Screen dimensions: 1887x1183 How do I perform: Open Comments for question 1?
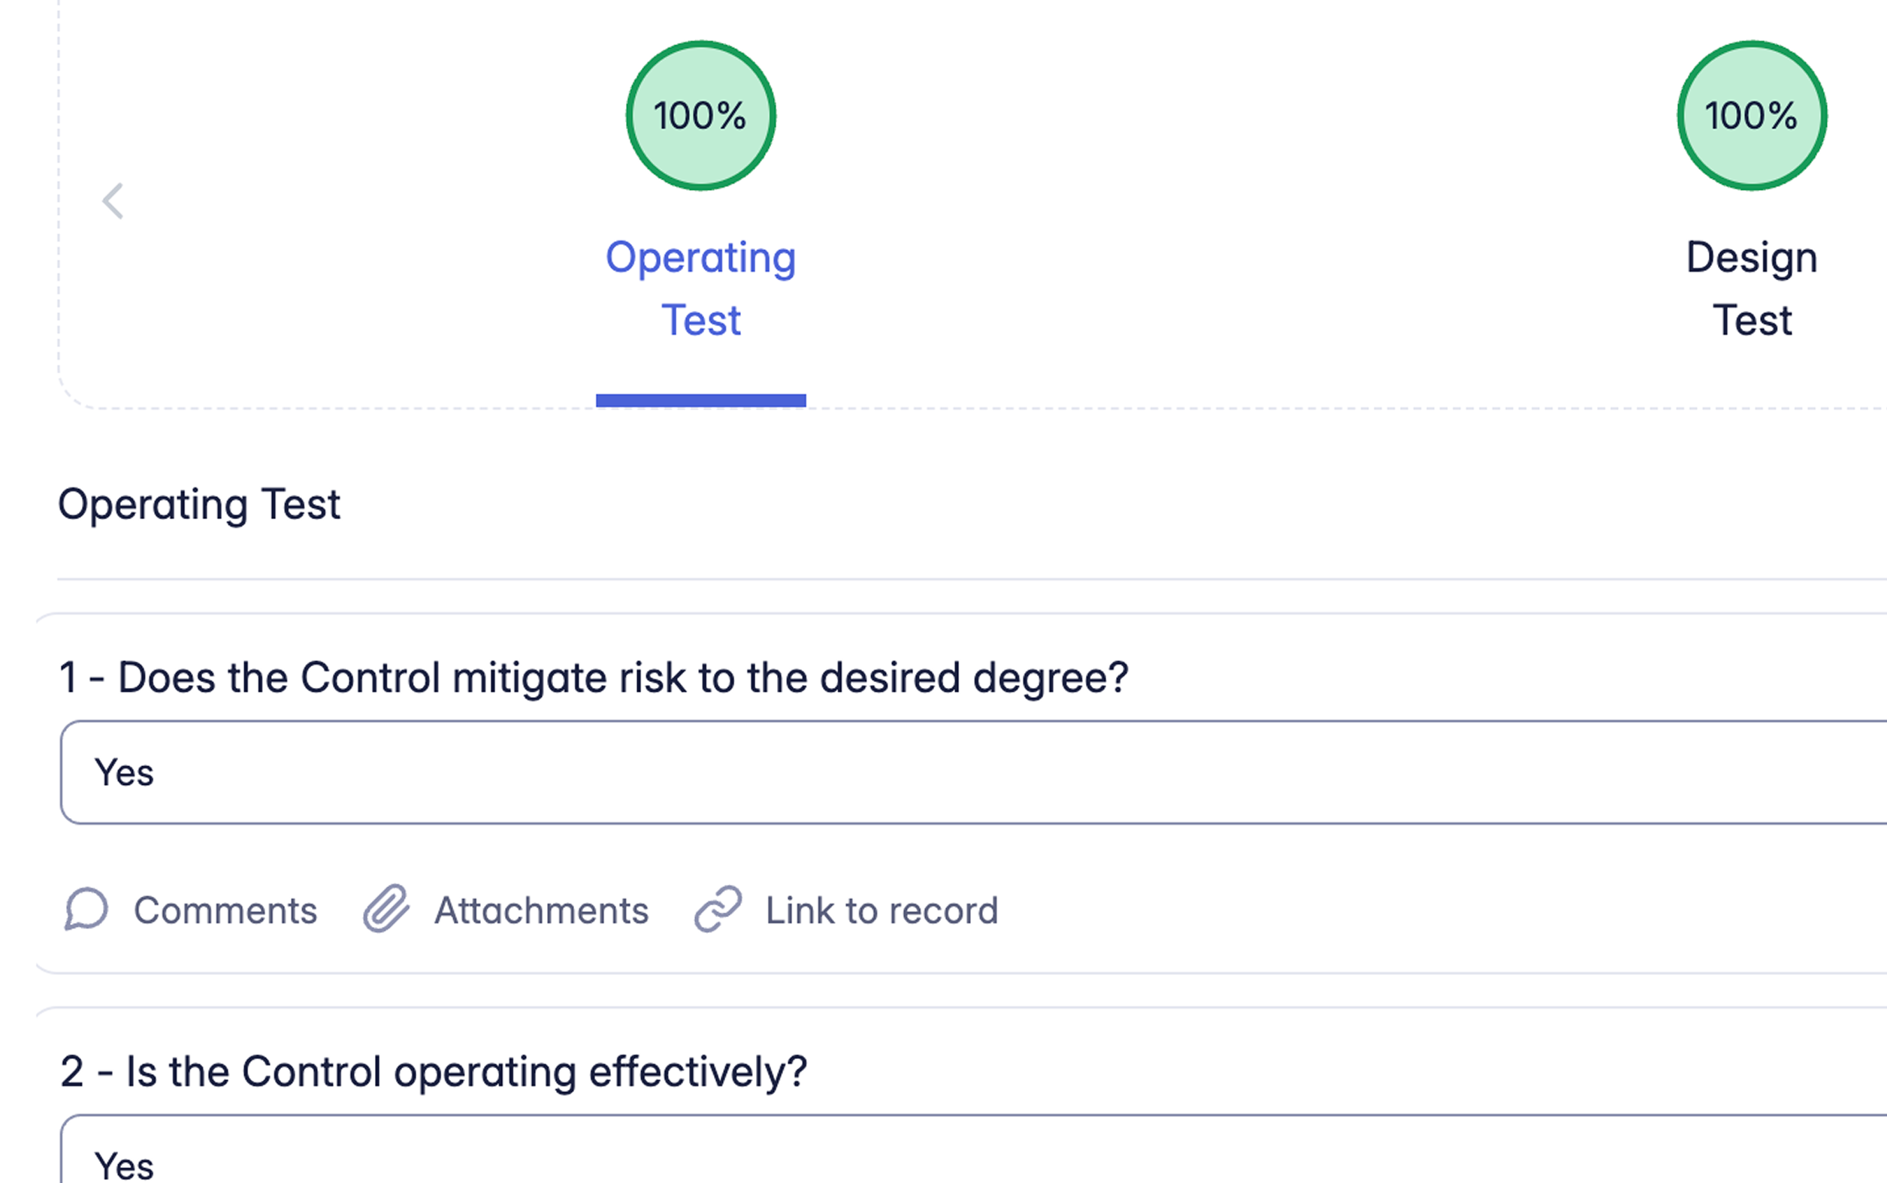tap(225, 910)
